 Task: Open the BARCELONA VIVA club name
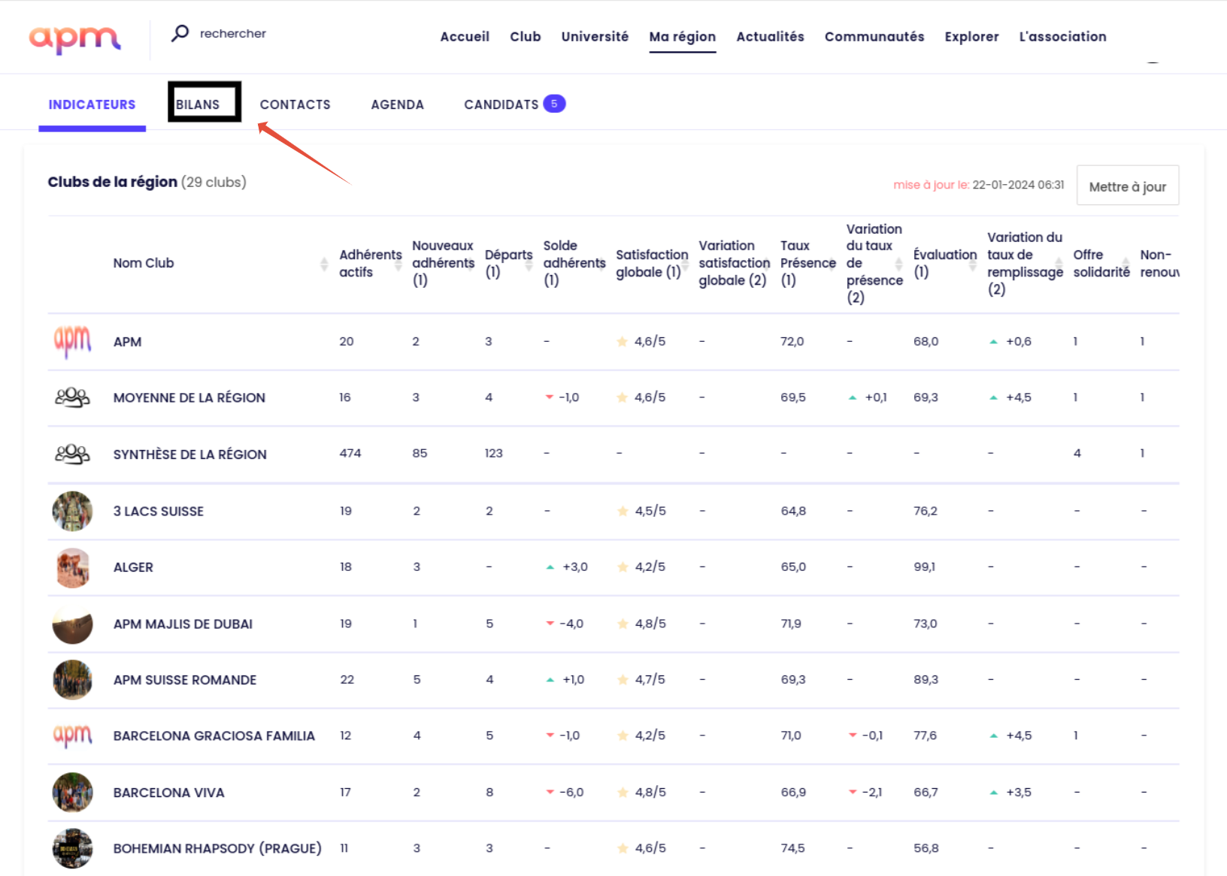pyautogui.click(x=168, y=793)
